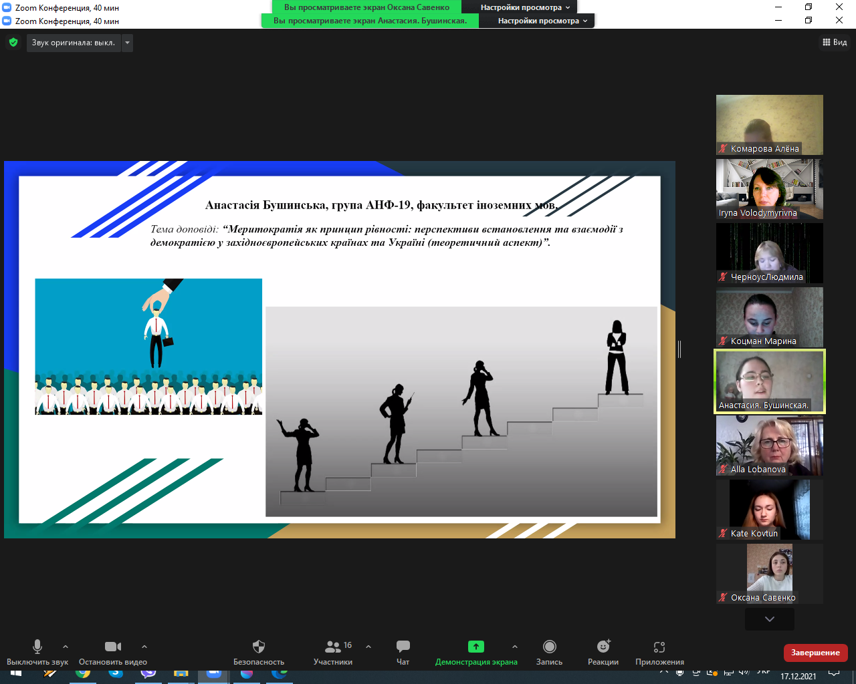Open the Вид view layout menu

[835, 42]
